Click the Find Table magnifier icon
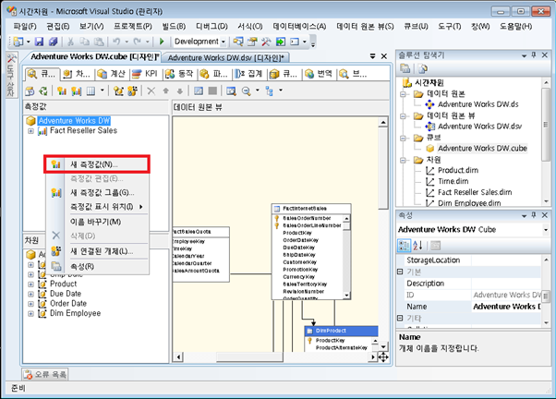 (x=231, y=91)
